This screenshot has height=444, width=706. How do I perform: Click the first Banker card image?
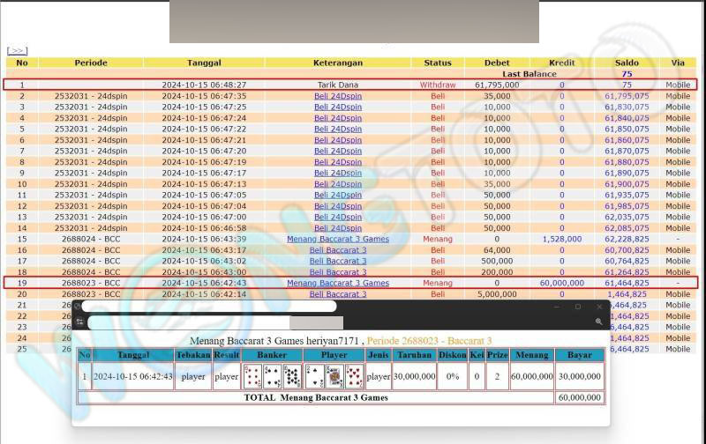click(x=252, y=376)
